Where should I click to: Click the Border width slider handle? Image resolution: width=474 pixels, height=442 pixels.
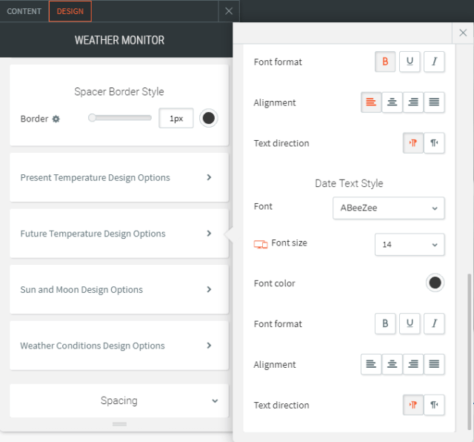click(x=92, y=118)
